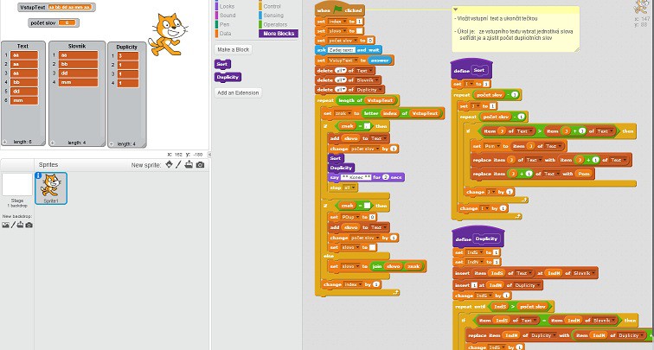
Task: Choose new sprite from library
Action: pyautogui.click(x=170, y=164)
